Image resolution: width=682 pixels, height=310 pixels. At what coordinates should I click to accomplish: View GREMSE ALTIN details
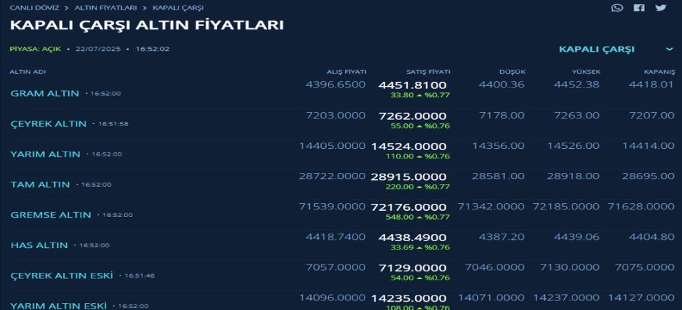[x=51, y=215]
